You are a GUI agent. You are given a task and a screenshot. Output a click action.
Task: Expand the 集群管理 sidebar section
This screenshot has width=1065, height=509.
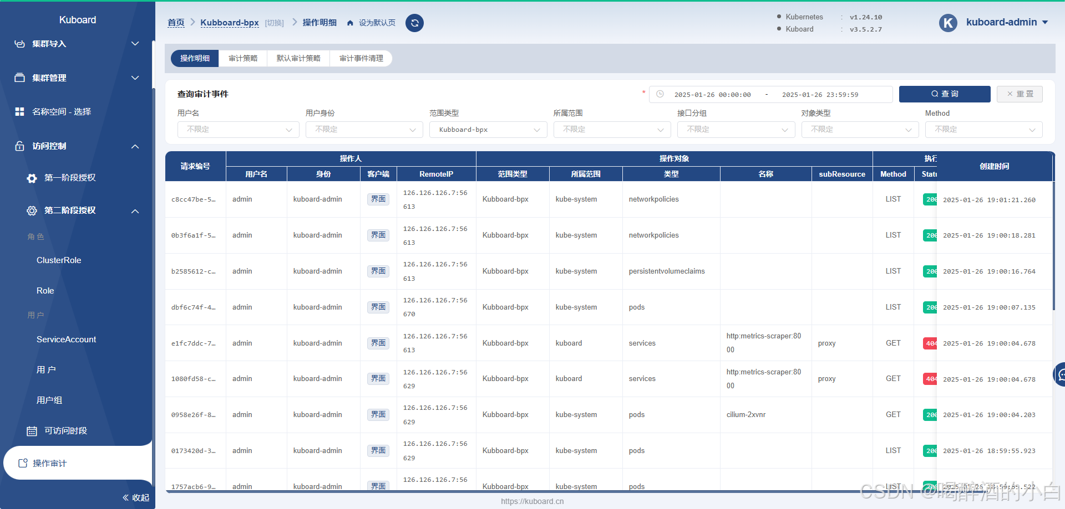click(x=135, y=78)
